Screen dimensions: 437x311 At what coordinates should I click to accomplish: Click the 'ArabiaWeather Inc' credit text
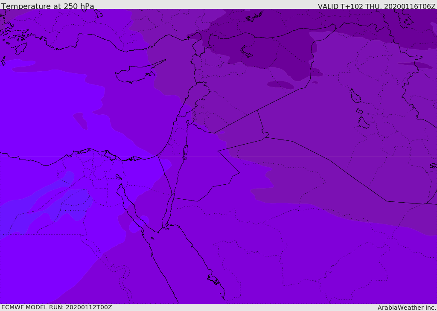[x=407, y=308]
